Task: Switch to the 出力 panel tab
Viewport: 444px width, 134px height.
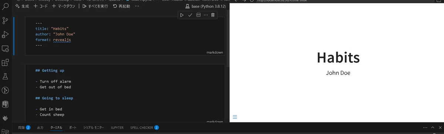Action: [x=40, y=127]
